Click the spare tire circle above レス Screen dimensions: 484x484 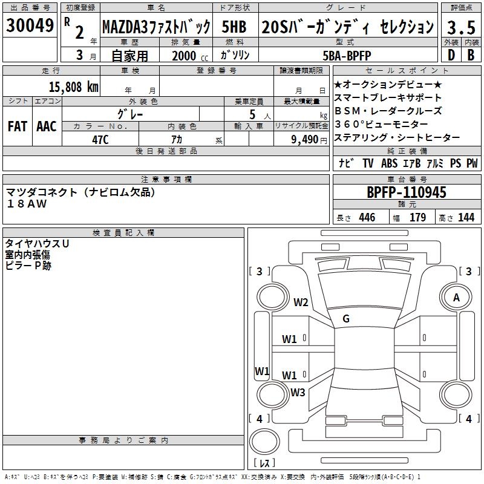pyautogui.click(x=264, y=442)
